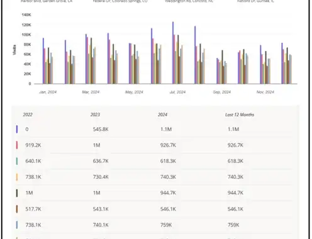Click 1.1M under Last 12 Months
The height and width of the screenshot is (239, 312).
[x=233, y=129]
